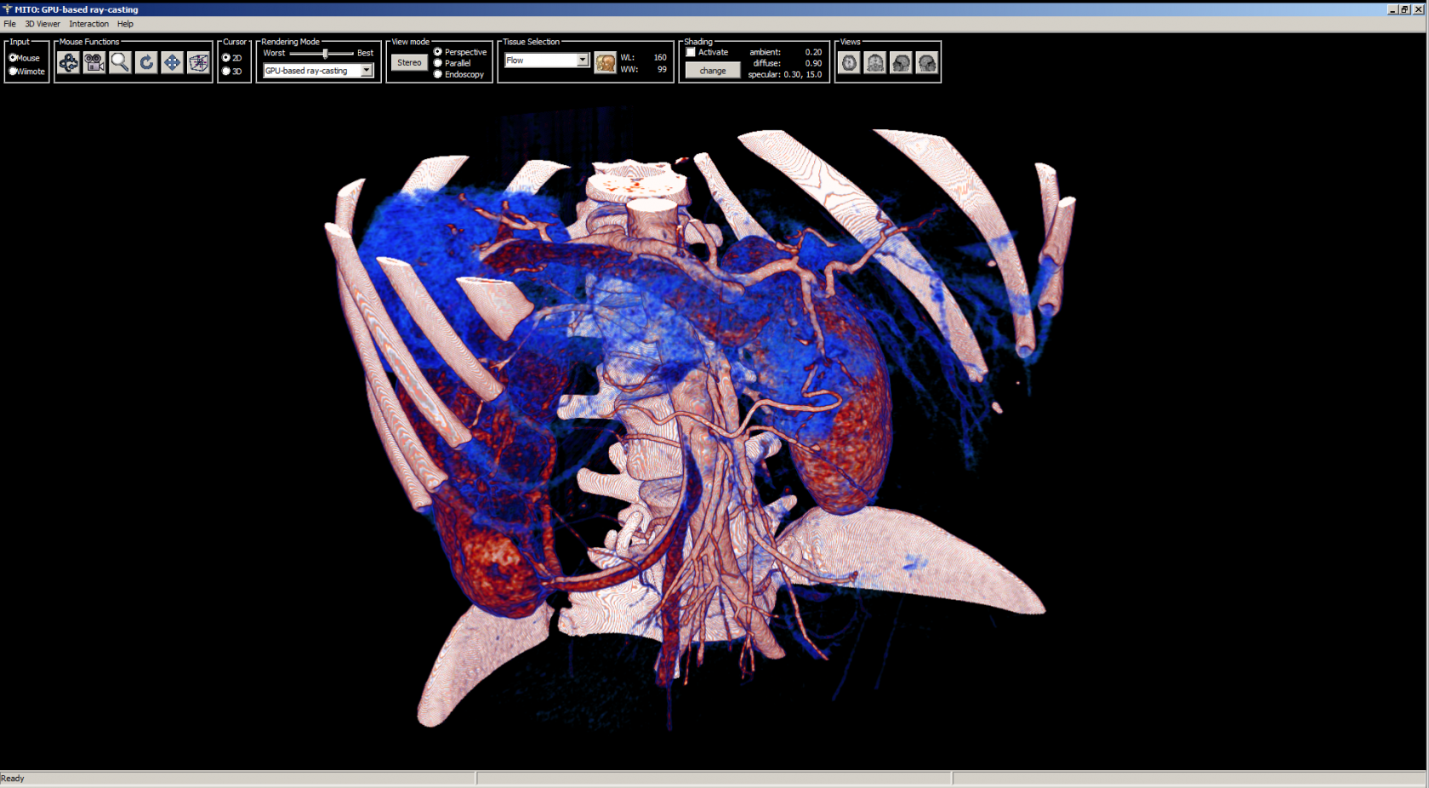The width and height of the screenshot is (1429, 788).
Task: Select the axial brain view icon
Action: (849, 62)
